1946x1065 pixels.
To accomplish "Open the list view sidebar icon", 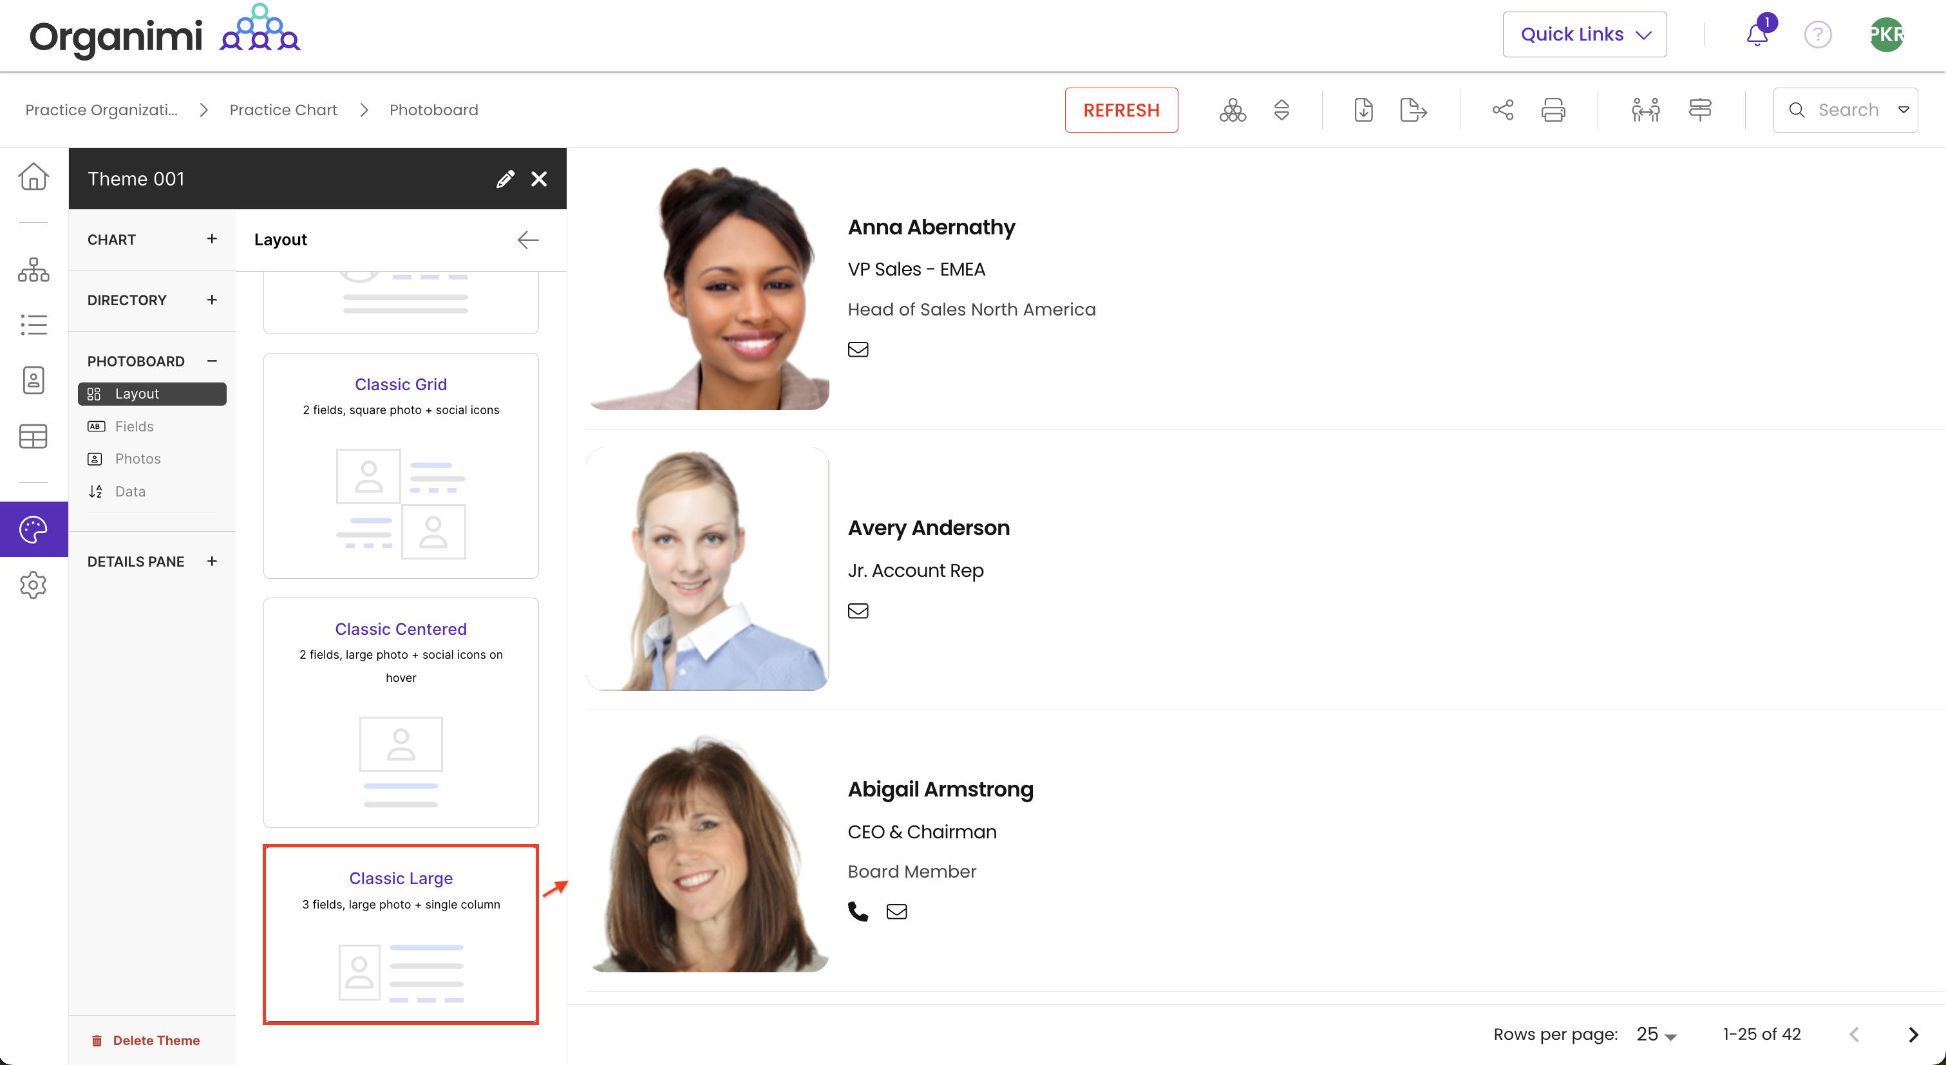I will pyautogui.click(x=33, y=325).
